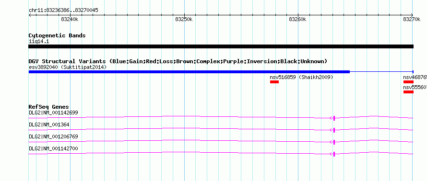The width and height of the screenshot is (427, 181).
Task: Open the DLG2|NM_001206769 transcript label
Action: tap(53, 136)
